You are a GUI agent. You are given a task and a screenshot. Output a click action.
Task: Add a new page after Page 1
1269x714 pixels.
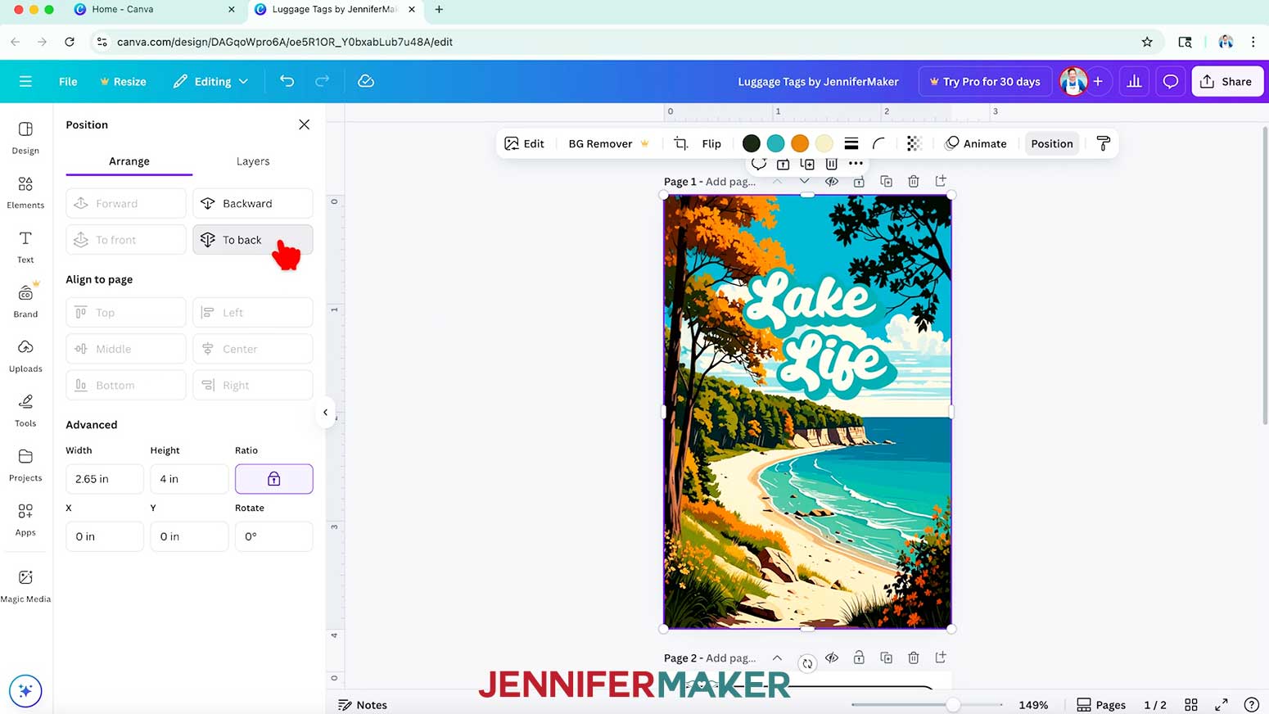(x=941, y=181)
